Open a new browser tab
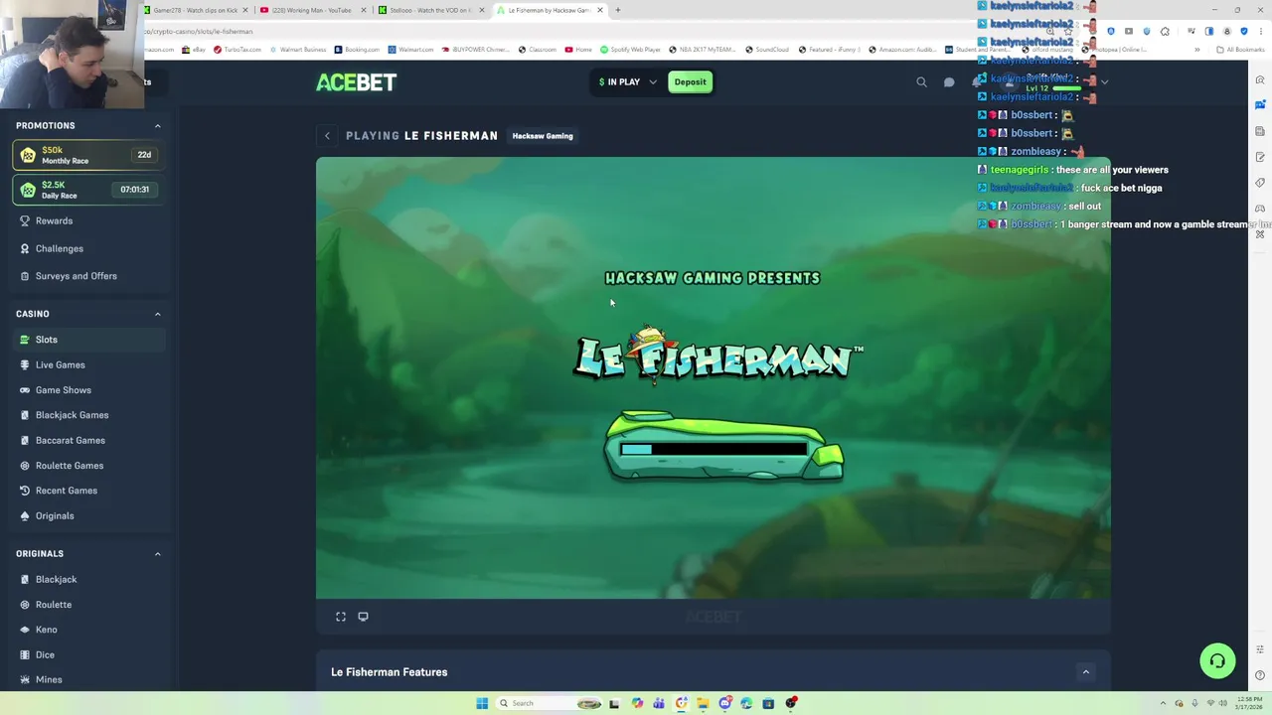 tap(617, 10)
